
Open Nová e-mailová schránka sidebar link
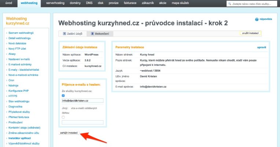pyautogui.click(x=23, y=75)
